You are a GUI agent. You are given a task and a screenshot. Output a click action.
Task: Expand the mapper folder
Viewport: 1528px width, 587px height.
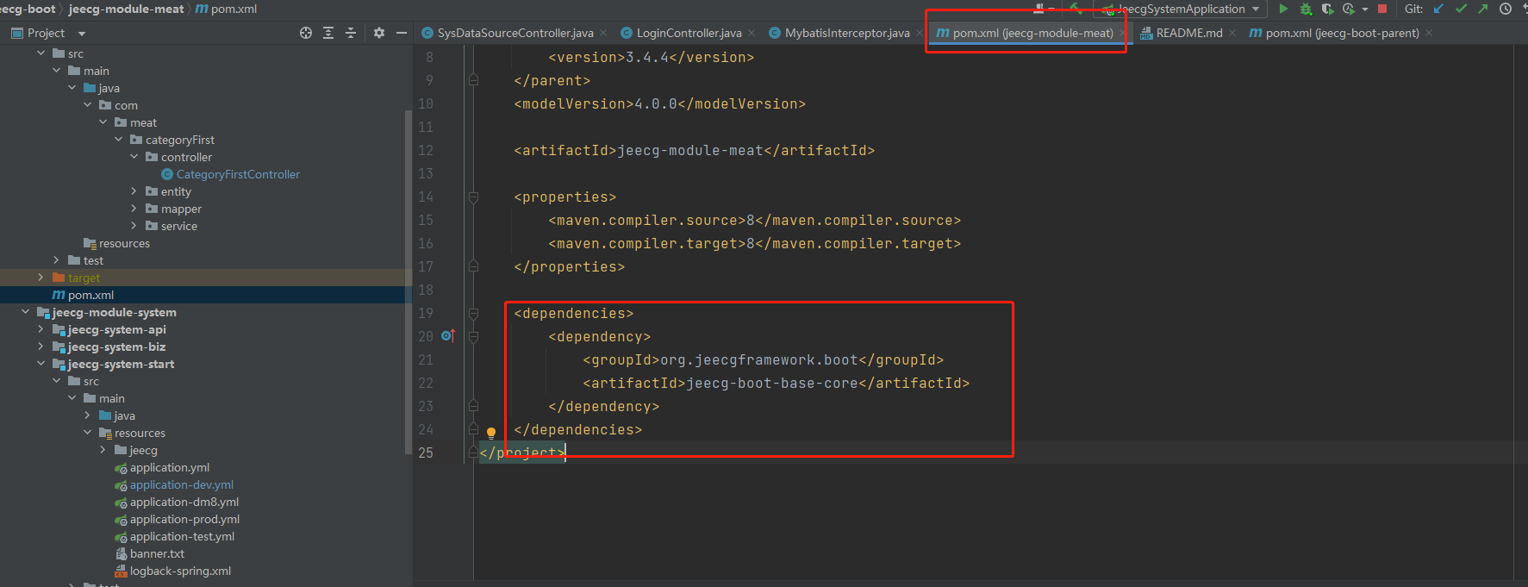[x=134, y=209]
